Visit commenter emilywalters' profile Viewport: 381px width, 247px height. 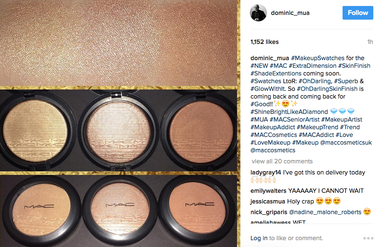(x=269, y=191)
